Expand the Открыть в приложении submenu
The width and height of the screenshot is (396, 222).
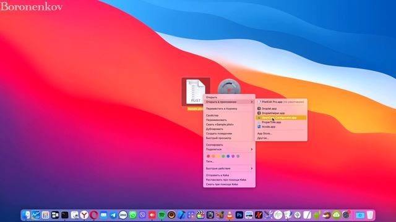pos(229,102)
